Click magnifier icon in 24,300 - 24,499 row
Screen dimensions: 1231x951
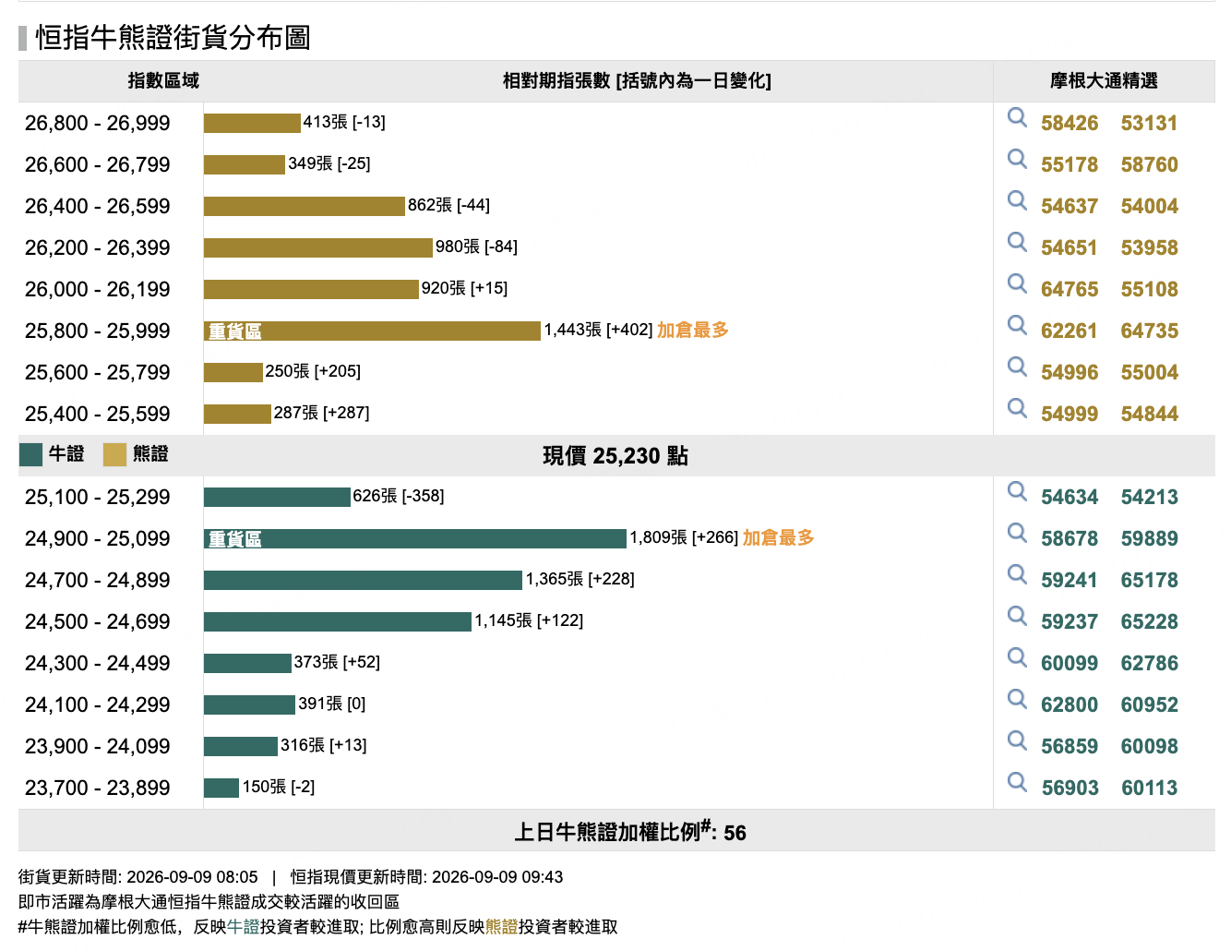1017,657
